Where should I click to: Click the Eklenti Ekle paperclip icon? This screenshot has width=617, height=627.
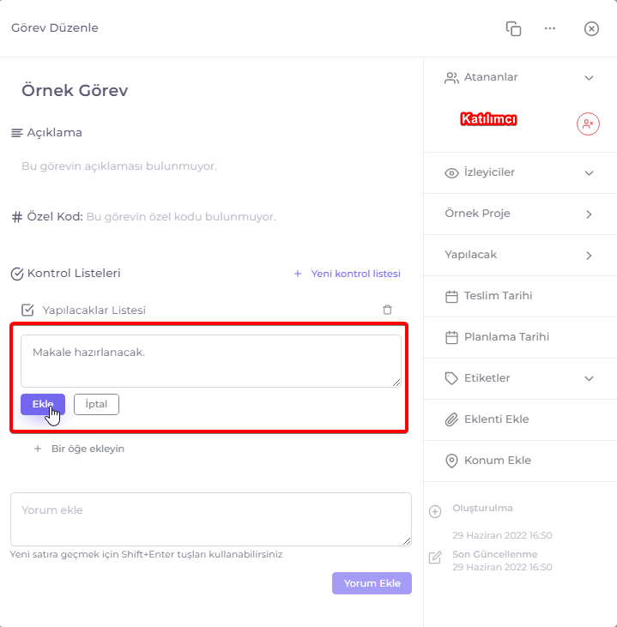coord(451,419)
